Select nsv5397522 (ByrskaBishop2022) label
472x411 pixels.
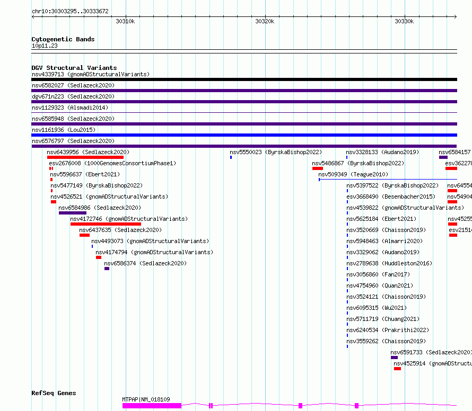392,185
